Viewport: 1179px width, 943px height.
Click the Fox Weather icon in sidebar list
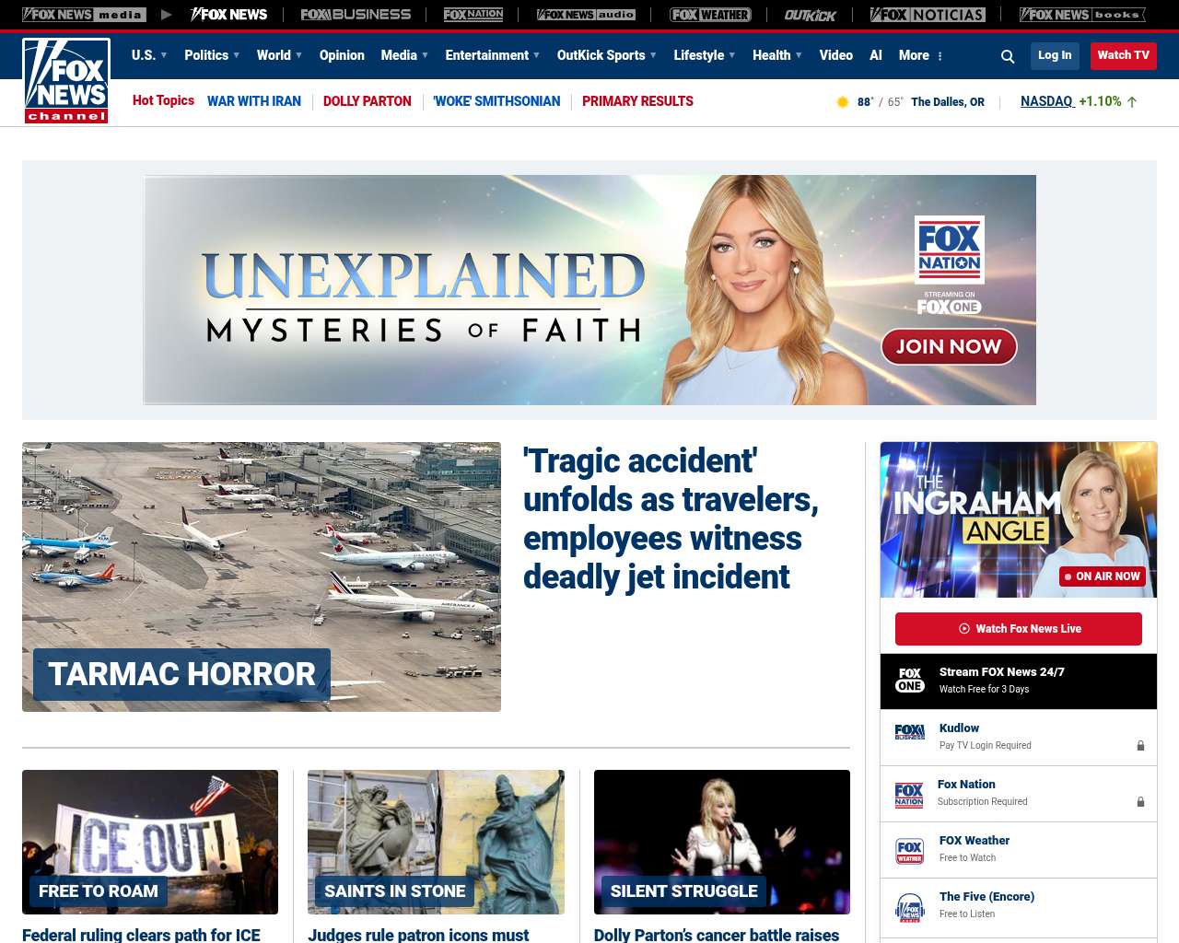click(x=910, y=851)
